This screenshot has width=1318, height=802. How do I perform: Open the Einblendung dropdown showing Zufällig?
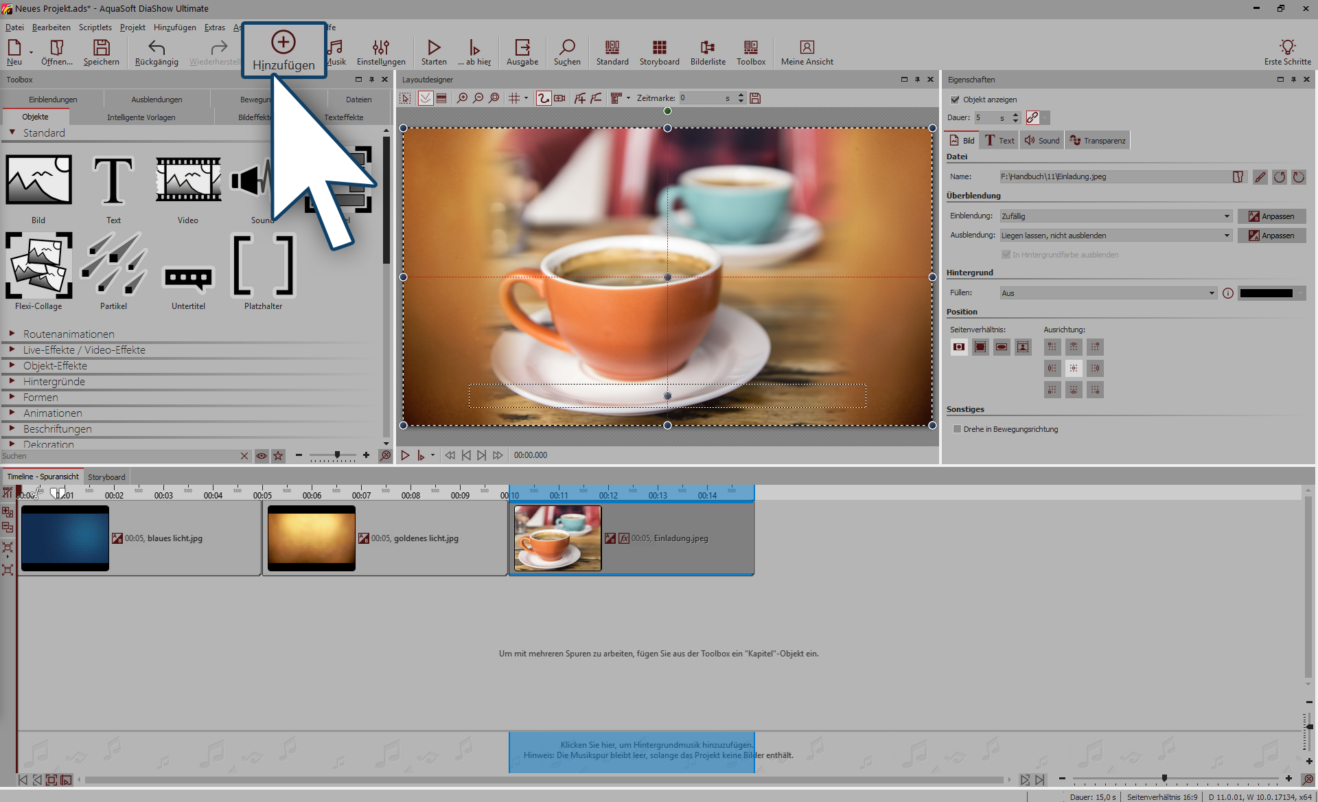(1115, 216)
